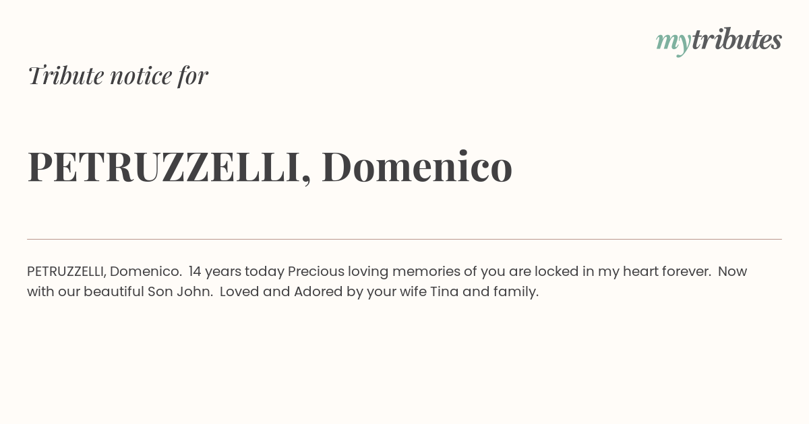809x424 pixels.
Task: Click the '14 years today' phrase
Action: (237, 272)
